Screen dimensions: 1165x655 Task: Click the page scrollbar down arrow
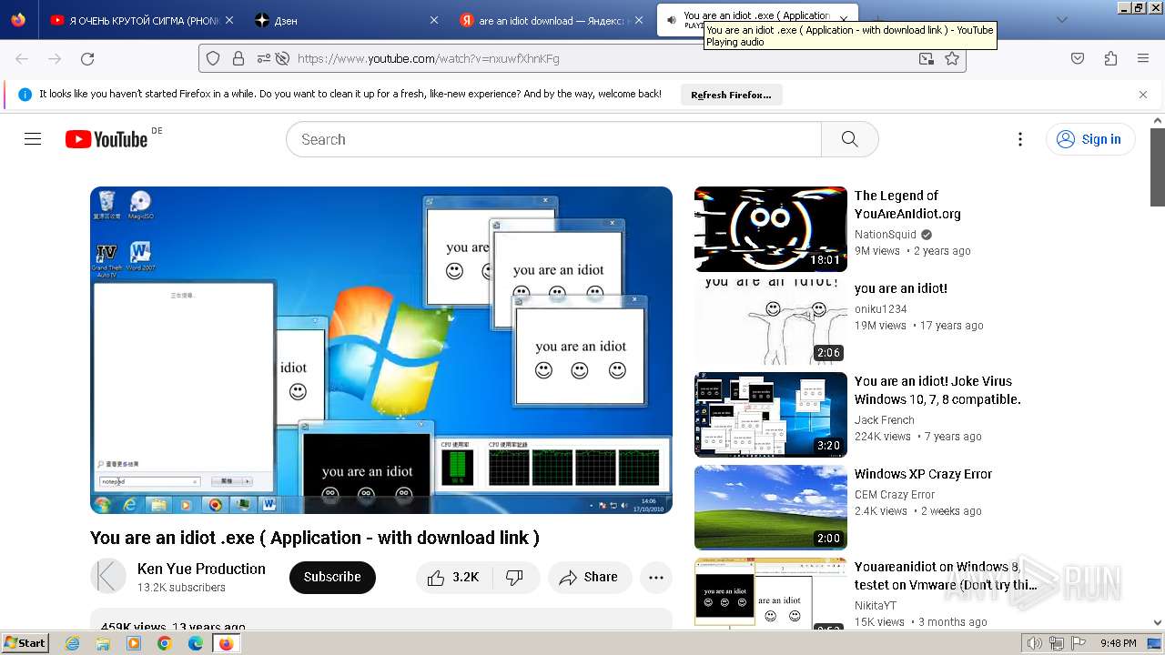coord(1157,623)
